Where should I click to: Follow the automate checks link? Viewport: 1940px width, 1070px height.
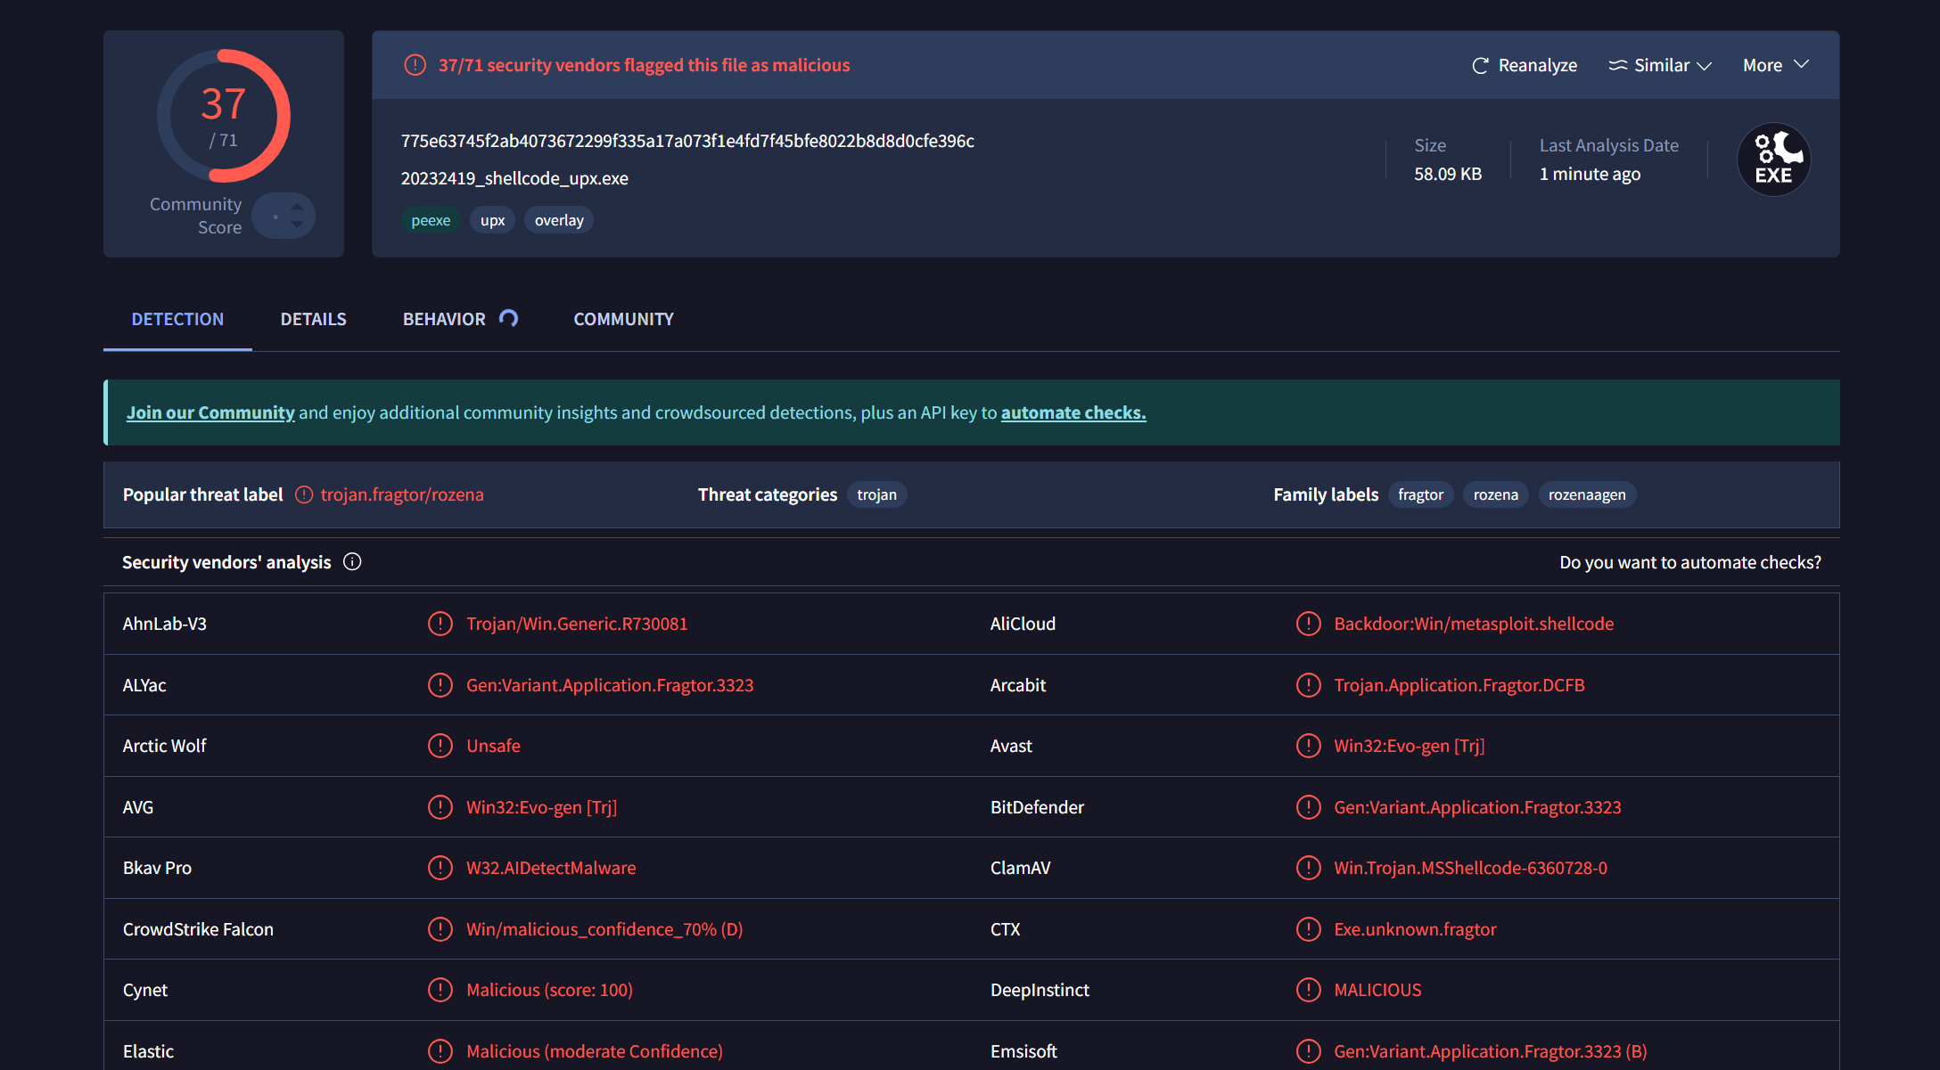point(1073,412)
